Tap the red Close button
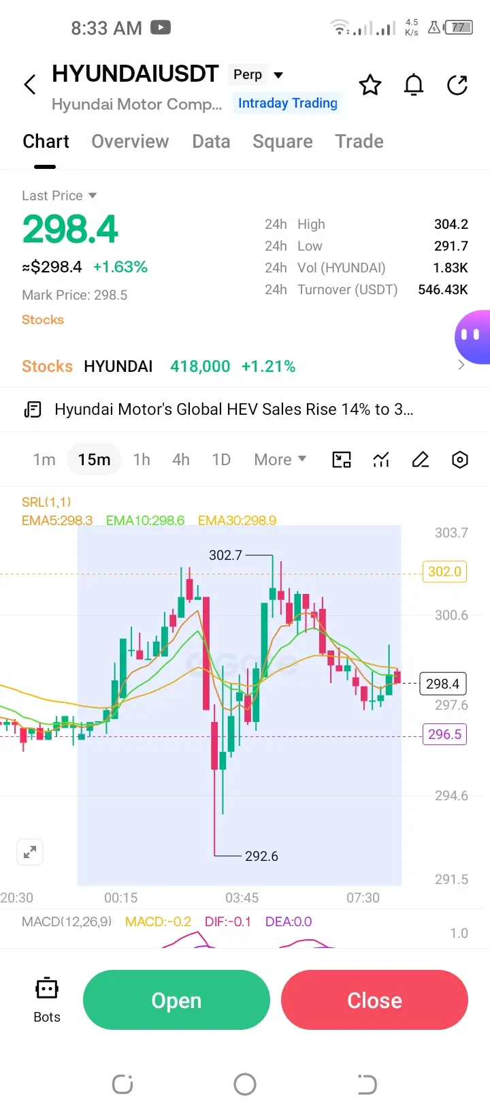 [374, 1000]
